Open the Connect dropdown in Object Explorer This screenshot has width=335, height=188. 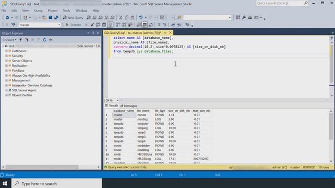pyautogui.click(x=9, y=40)
